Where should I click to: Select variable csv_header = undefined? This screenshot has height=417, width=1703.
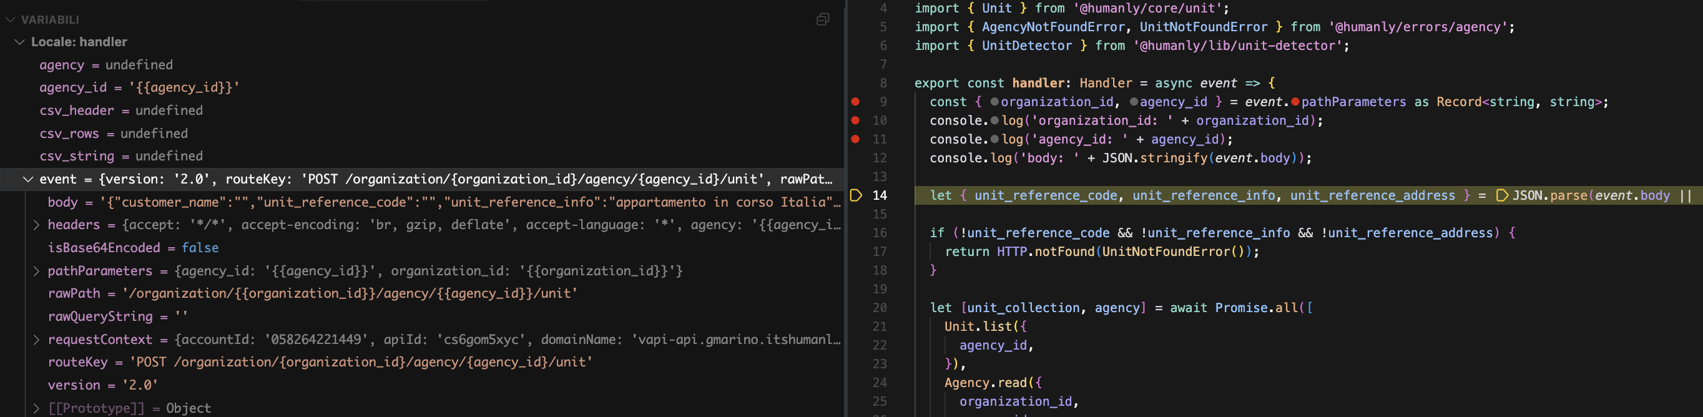coord(423,110)
